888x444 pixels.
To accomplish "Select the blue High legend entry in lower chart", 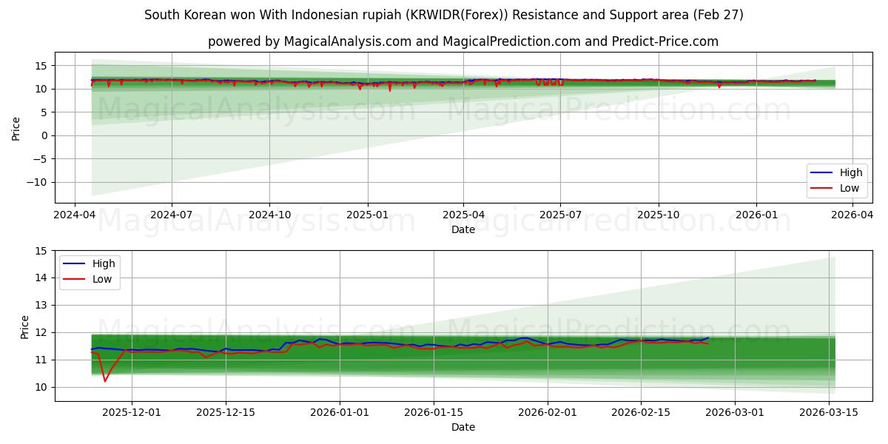I will pos(89,263).
